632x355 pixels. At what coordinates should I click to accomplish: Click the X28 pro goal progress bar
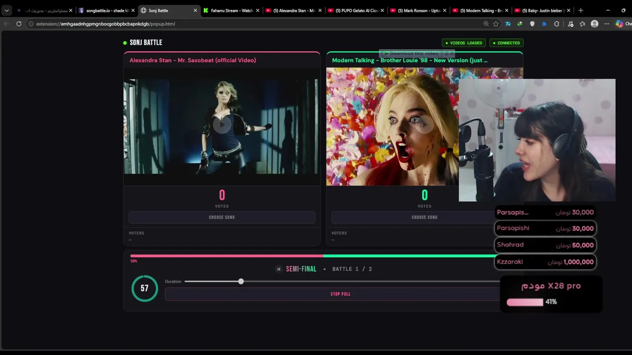tap(525, 302)
